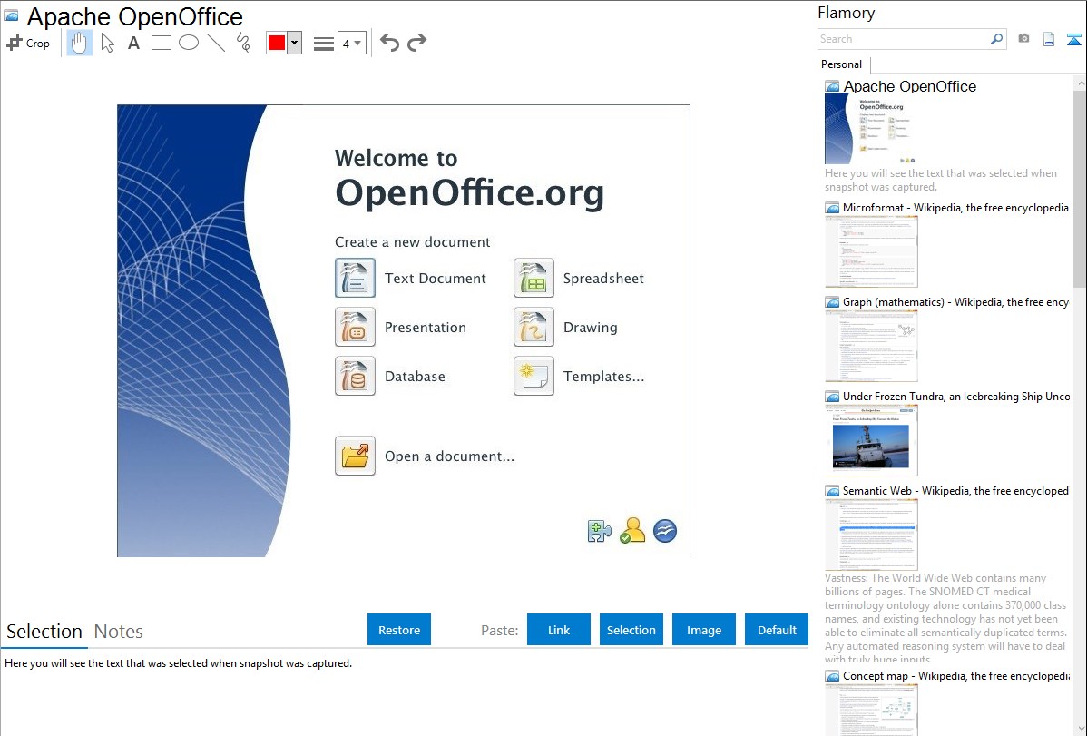Pick the ellipse shape tool
Screen dimensions: 1087x736
click(x=189, y=43)
